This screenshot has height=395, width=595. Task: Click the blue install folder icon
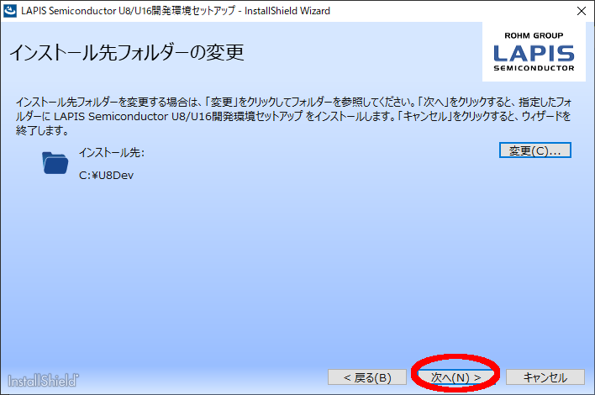(55, 163)
